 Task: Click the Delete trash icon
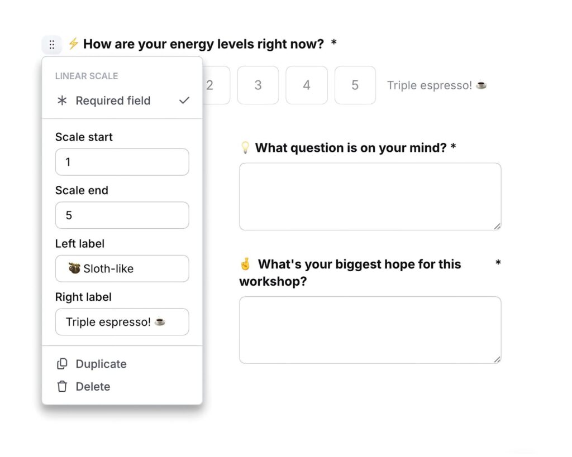[x=62, y=387]
